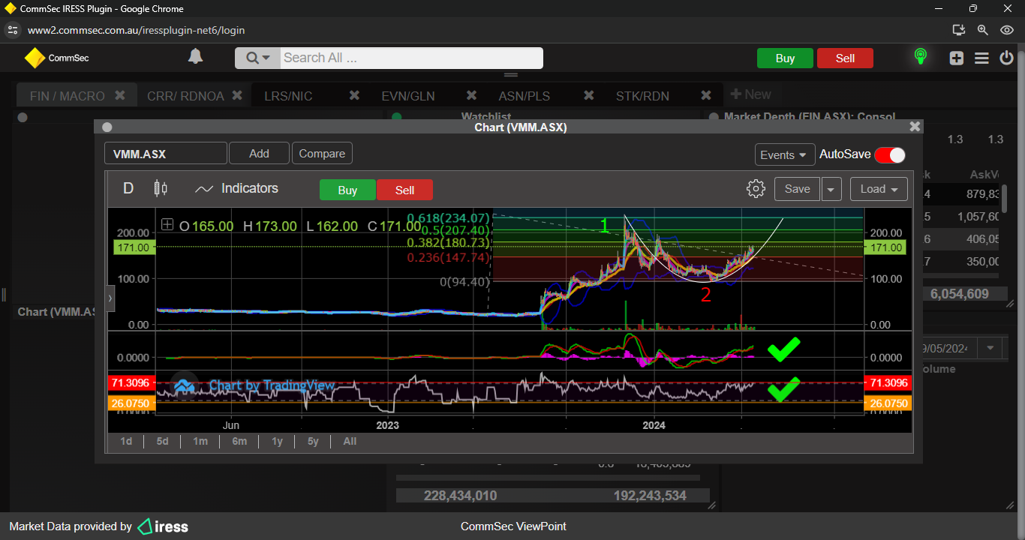The height and width of the screenshot is (540, 1025).
Task: Focus the Search All field
Action: click(x=411, y=58)
